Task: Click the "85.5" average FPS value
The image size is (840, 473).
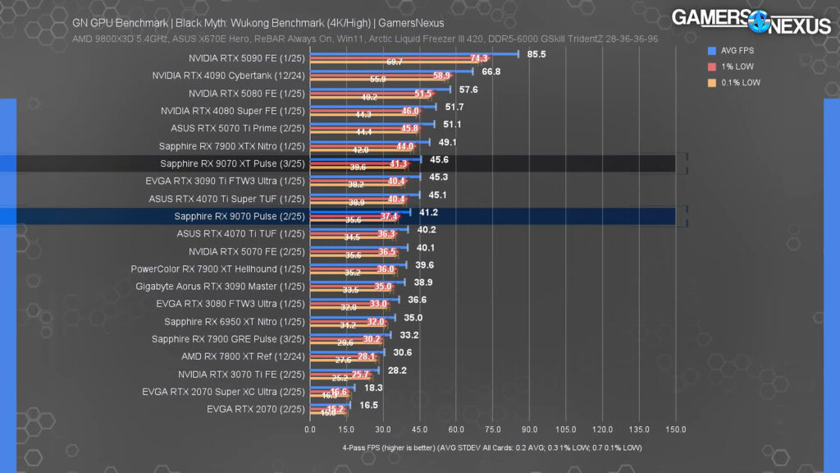Action: click(536, 54)
